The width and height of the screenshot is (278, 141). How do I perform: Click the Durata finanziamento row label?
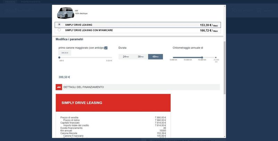coord(71,128)
